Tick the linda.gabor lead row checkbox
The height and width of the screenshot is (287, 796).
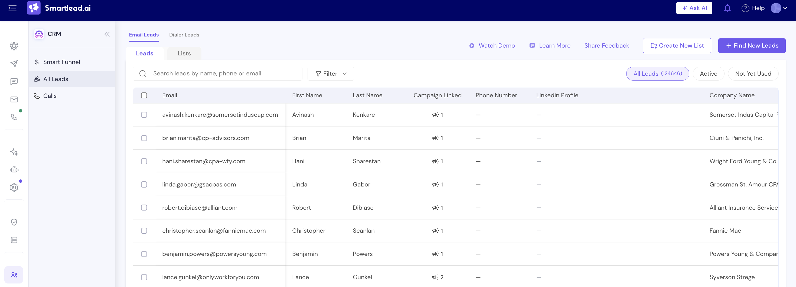[x=144, y=184]
